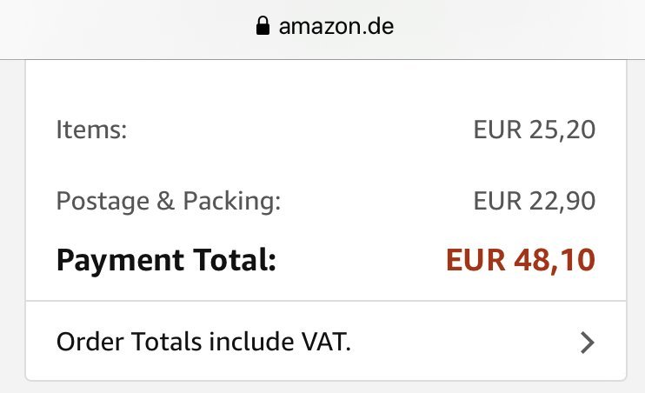
Task: Select the EUR 25,20 items amount
Action: (x=534, y=130)
